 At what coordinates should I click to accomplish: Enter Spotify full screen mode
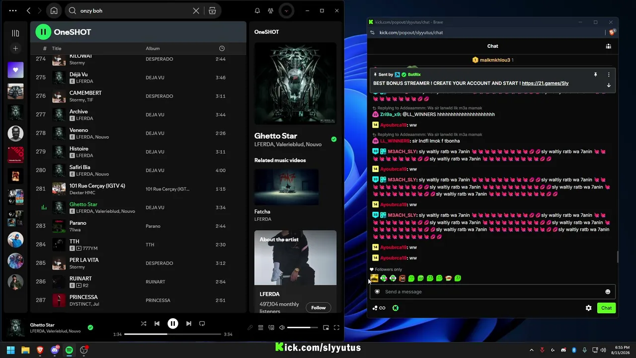[336, 328]
